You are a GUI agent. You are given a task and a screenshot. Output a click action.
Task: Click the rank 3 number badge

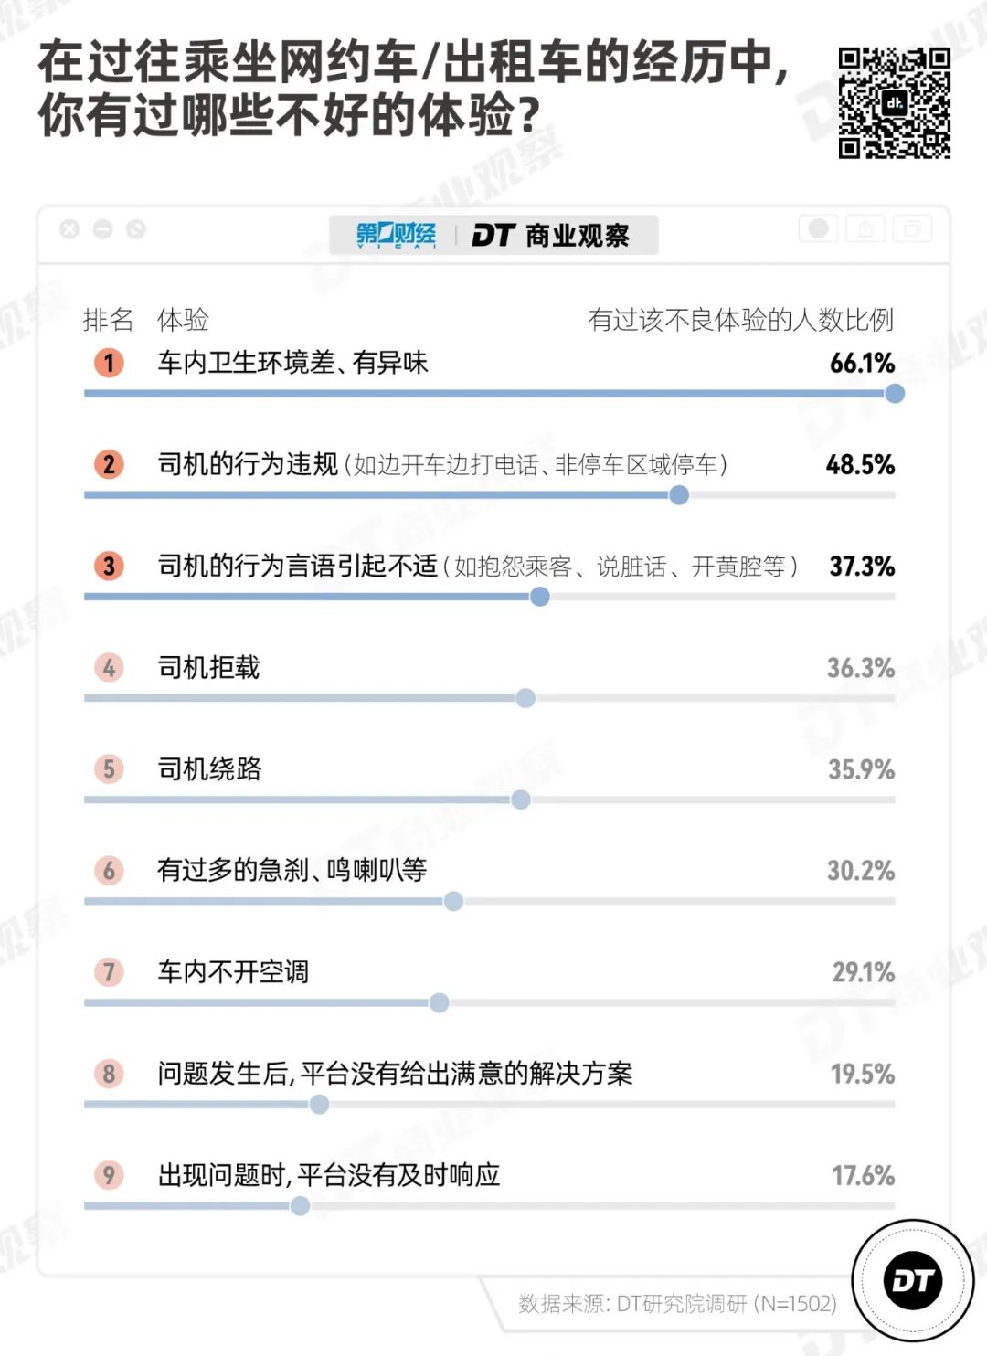[x=109, y=566]
